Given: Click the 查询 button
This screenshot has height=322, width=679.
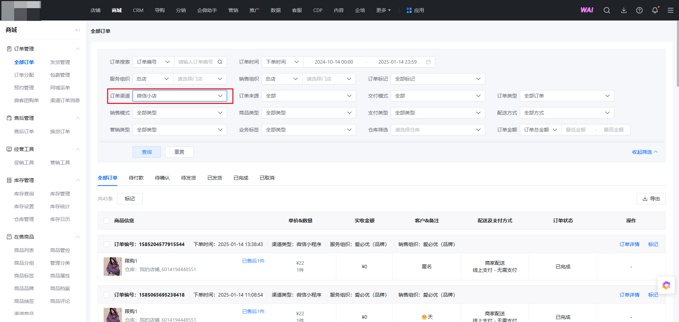Looking at the screenshot, I should click(147, 152).
